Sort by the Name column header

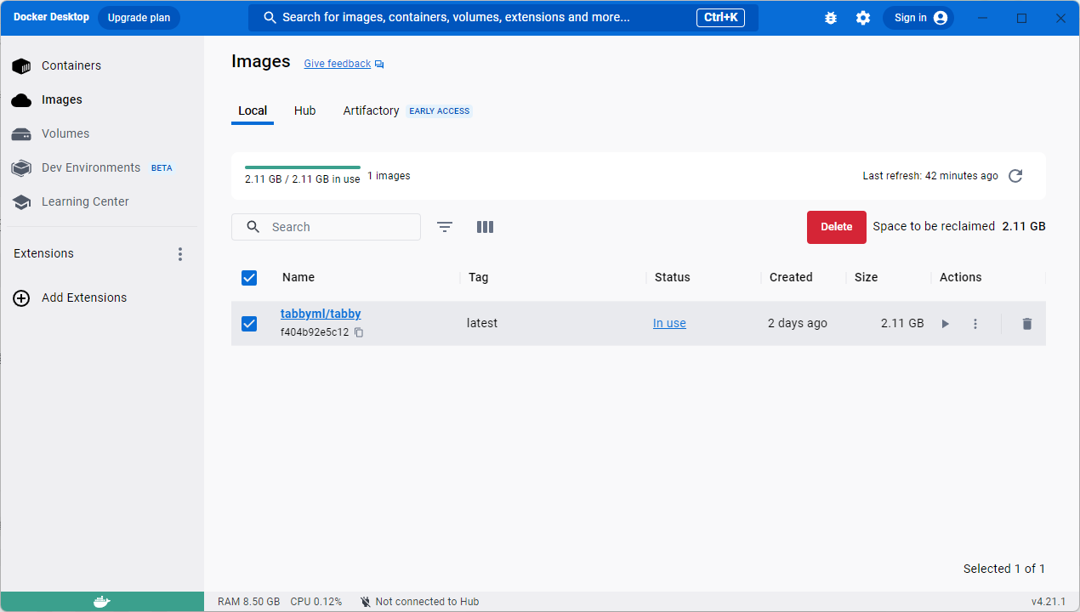point(298,277)
